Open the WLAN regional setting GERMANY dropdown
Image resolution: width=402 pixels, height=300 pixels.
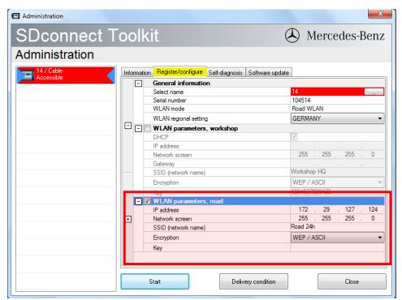[337, 118]
